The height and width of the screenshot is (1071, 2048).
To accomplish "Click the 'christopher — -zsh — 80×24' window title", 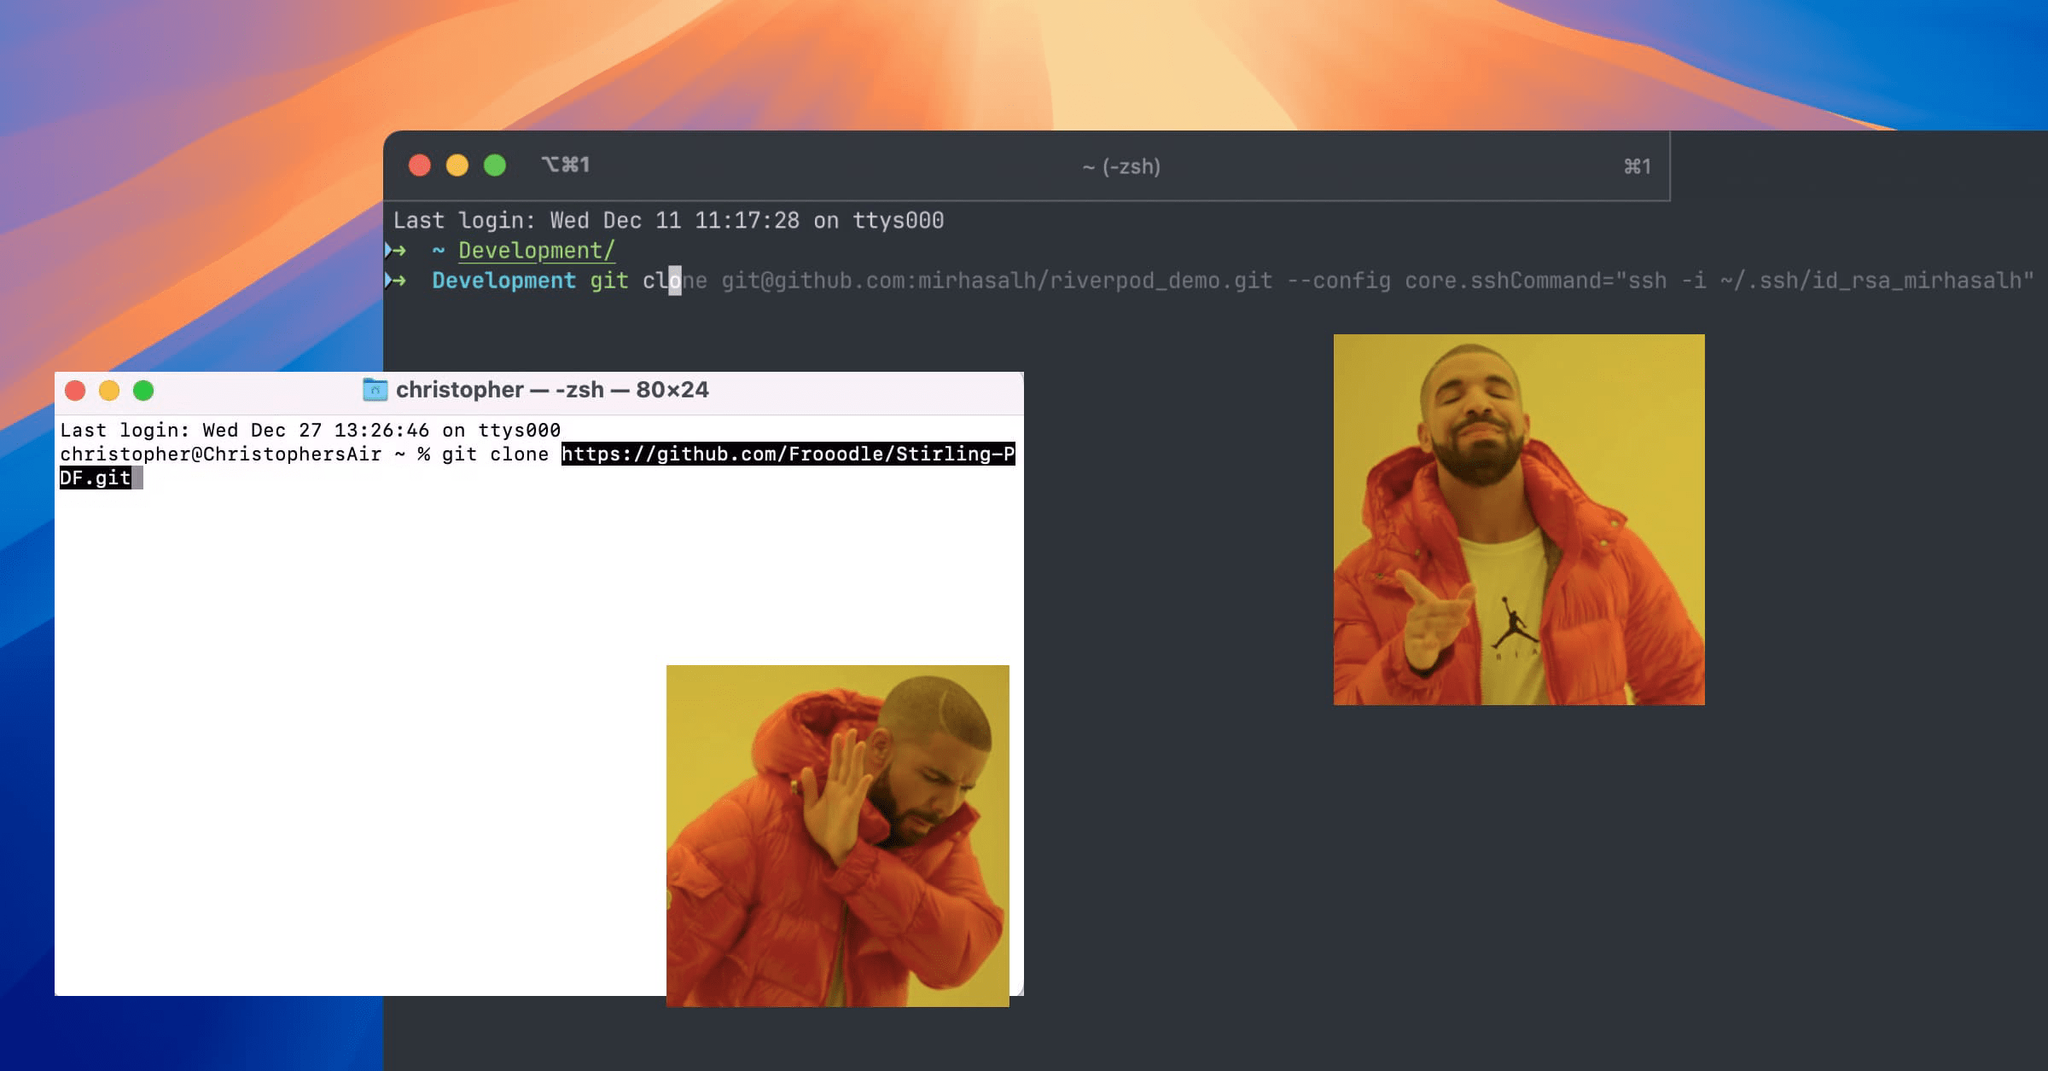I will pos(552,390).
